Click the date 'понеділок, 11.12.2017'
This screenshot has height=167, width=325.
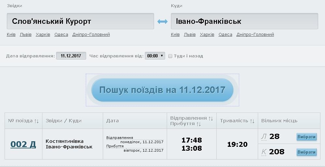point(142,142)
